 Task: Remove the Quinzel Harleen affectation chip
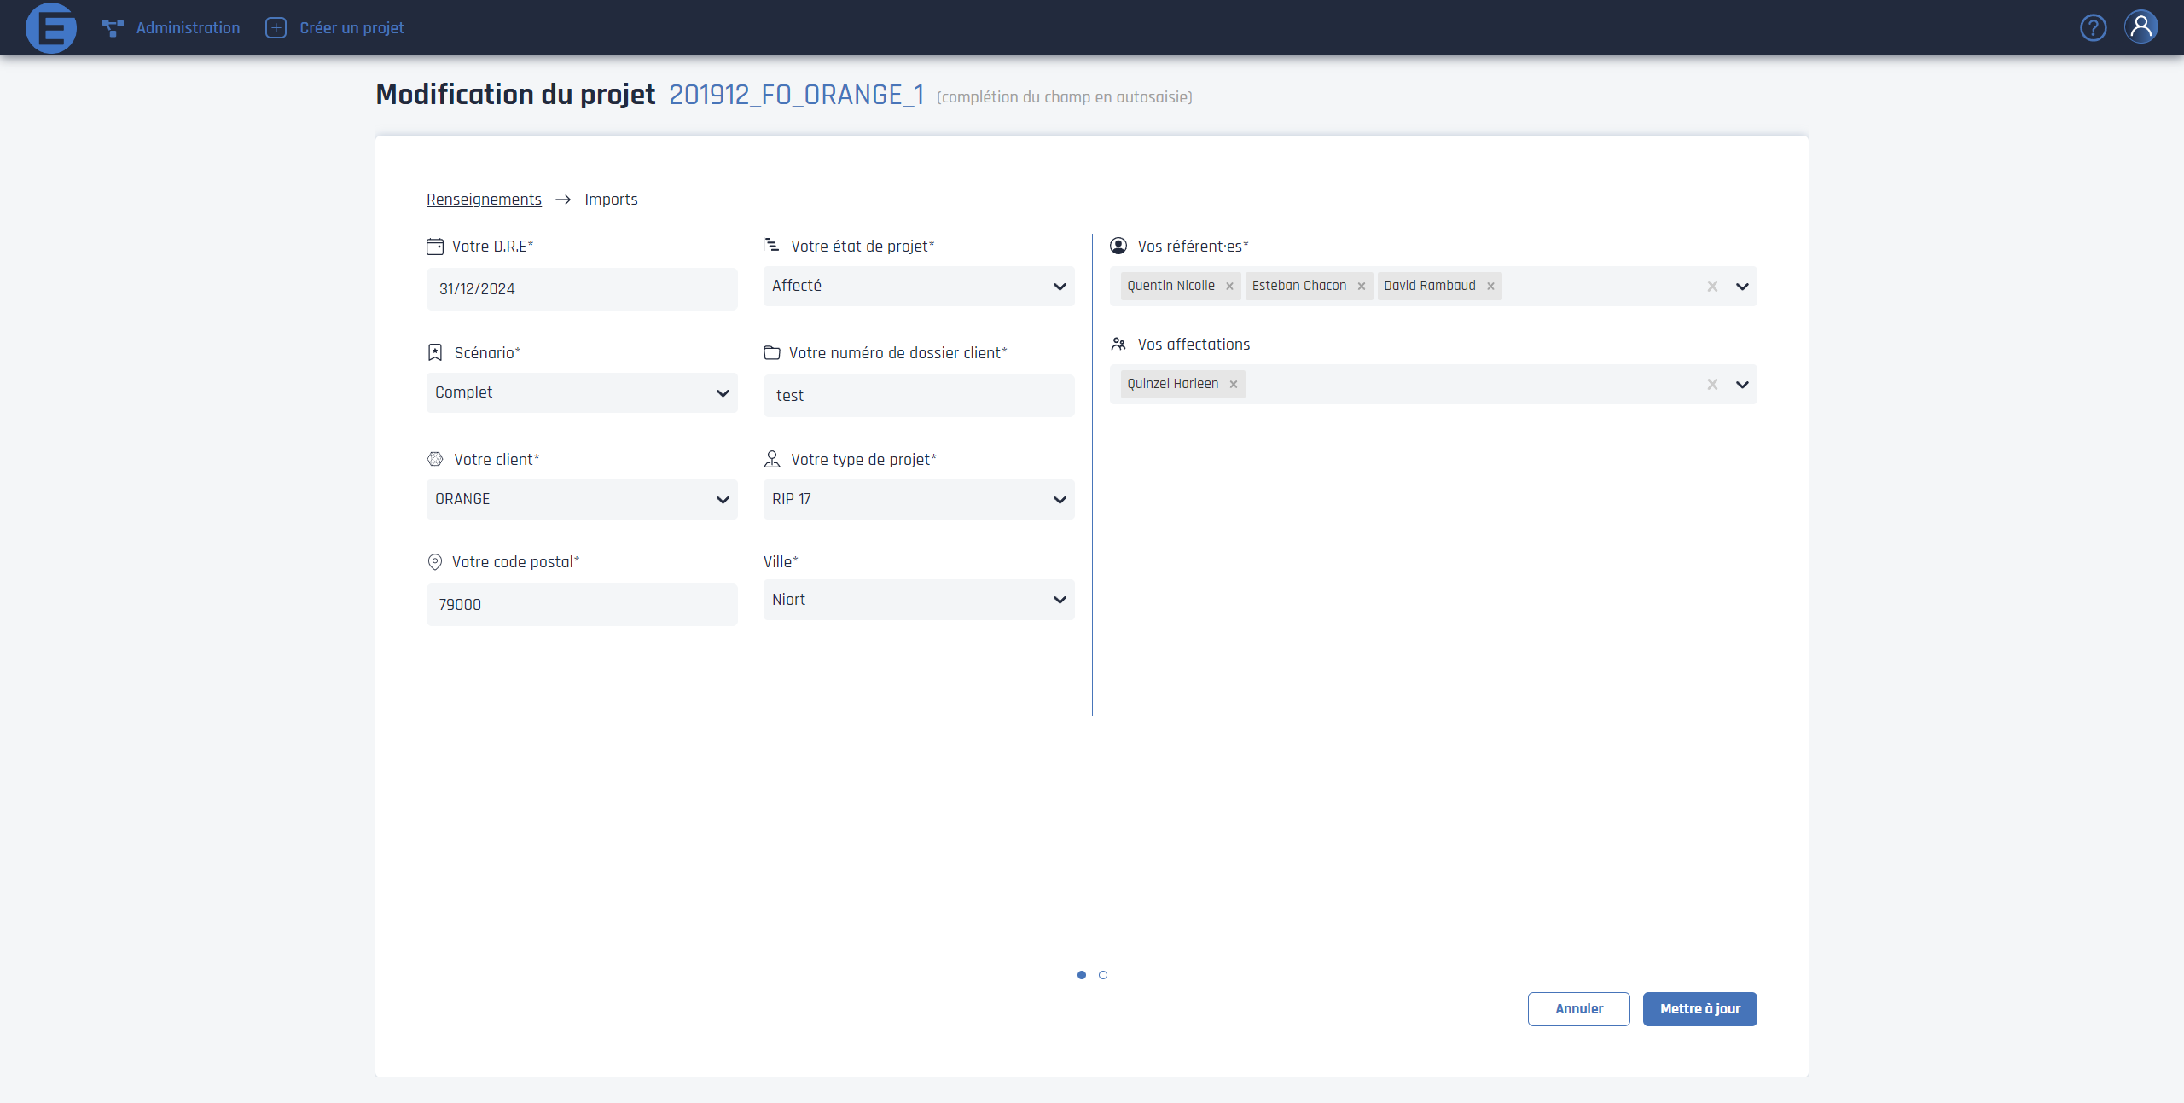point(1233,384)
